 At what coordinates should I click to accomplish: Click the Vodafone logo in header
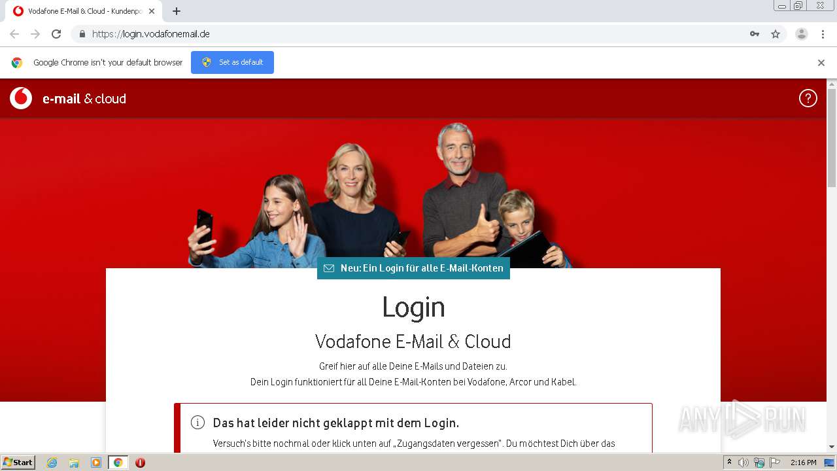click(x=21, y=98)
